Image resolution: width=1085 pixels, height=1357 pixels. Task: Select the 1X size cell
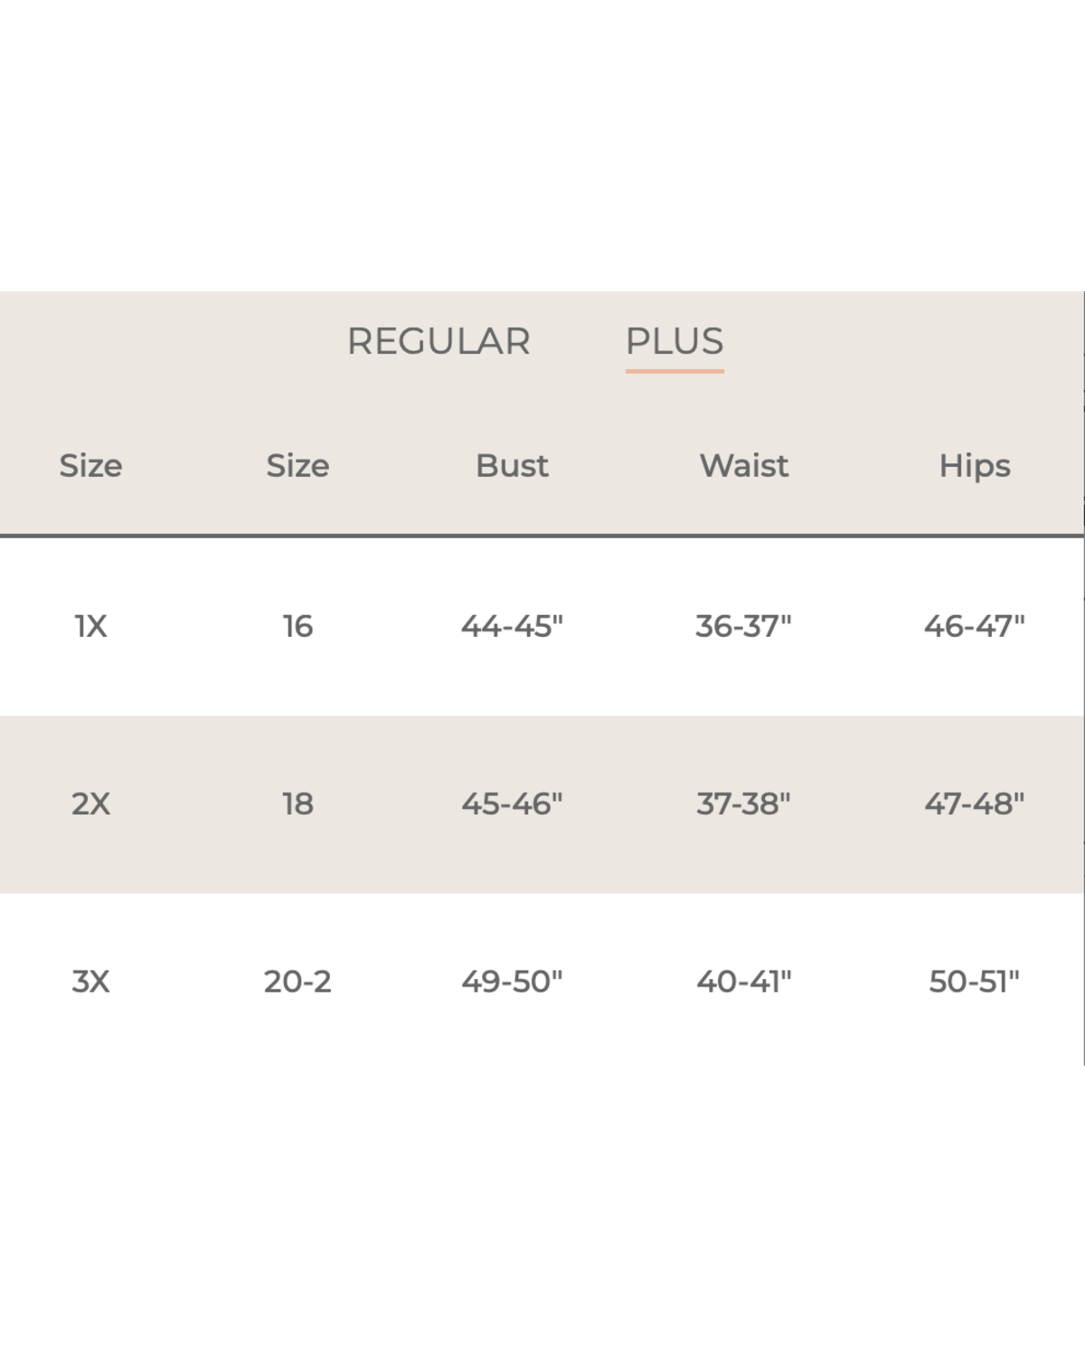point(90,626)
